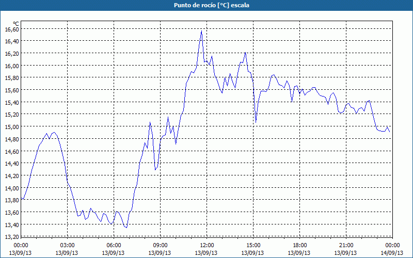
Task: Click the 15:00 13/09/13 time label
Action: (x=253, y=249)
